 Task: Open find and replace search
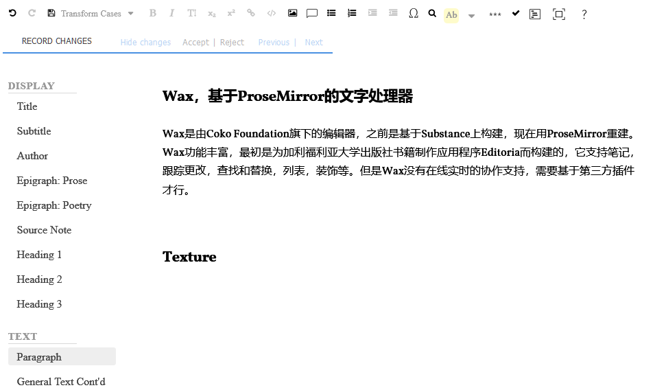point(432,14)
